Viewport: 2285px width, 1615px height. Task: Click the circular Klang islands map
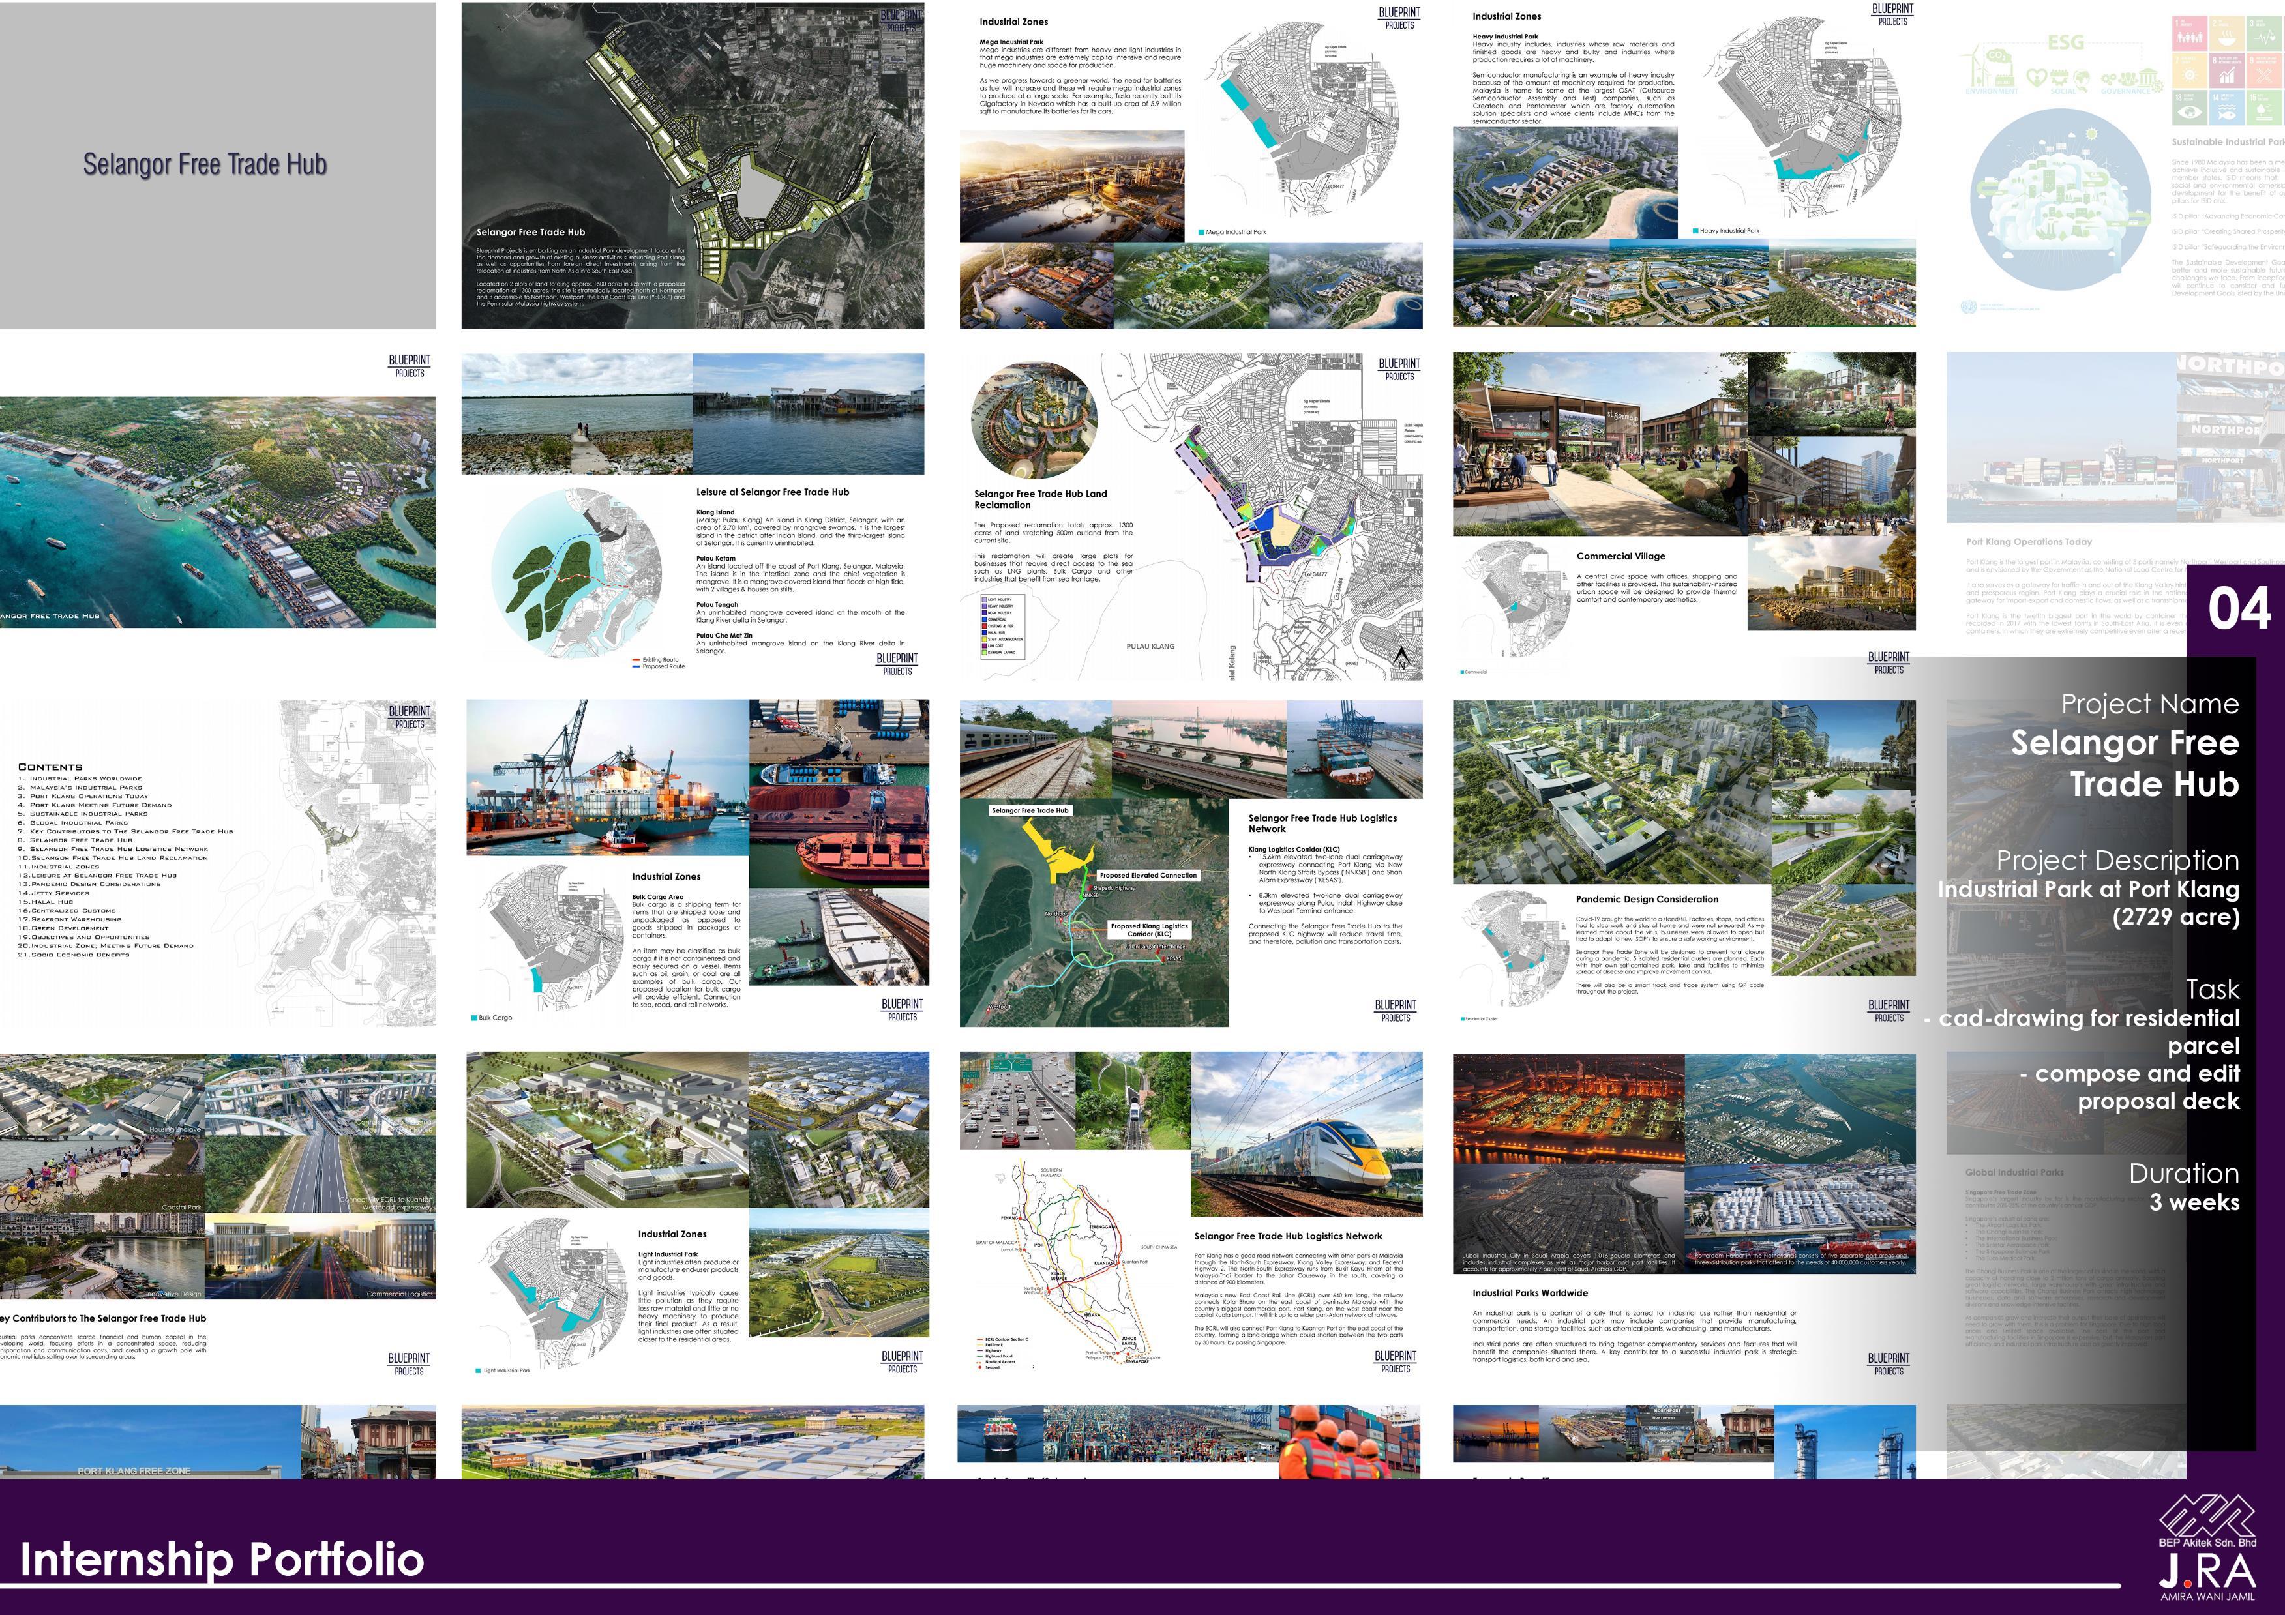576,572
